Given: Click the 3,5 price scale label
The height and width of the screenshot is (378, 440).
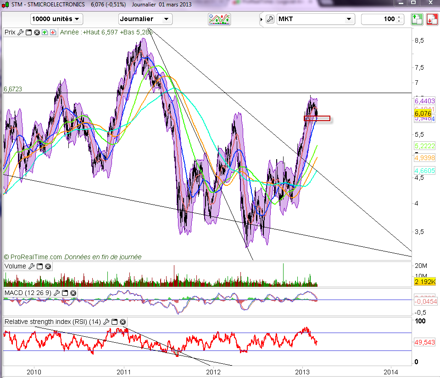Looking at the screenshot, I should [419, 232].
